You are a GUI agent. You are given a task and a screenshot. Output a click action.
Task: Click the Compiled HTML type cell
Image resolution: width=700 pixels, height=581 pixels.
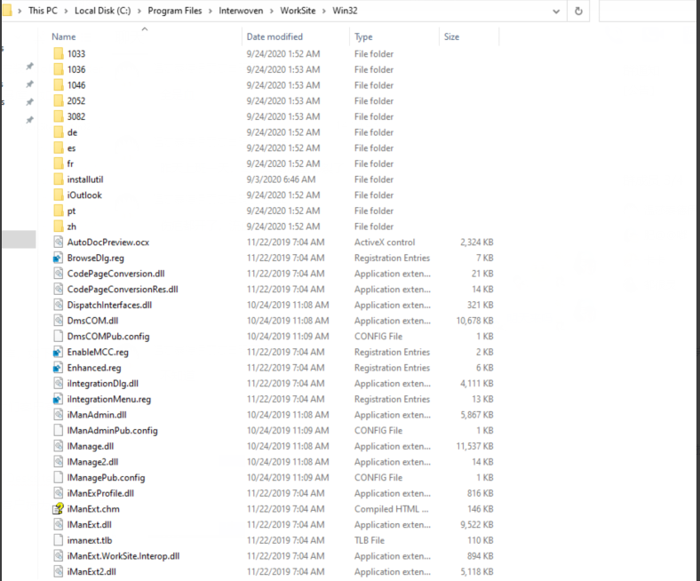(x=391, y=509)
